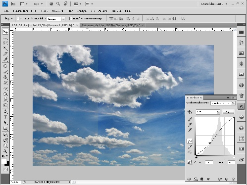Open the Bearbeiten menu
Screen dimensions: 247x185
click(20, 11)
